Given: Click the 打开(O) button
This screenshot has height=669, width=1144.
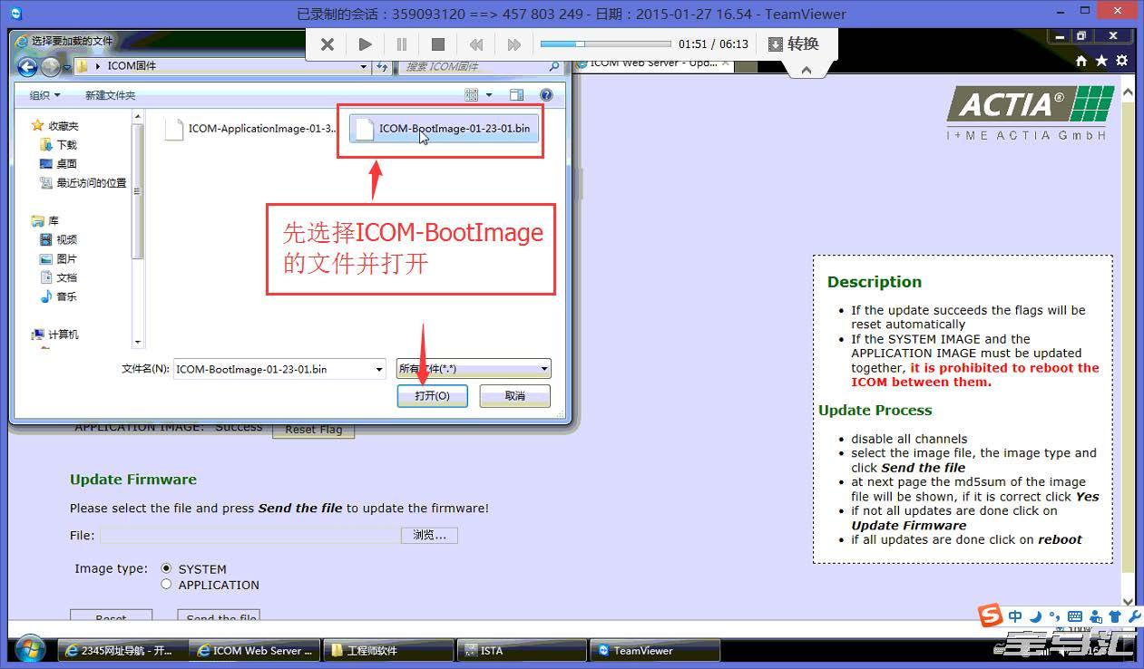Looking at the screenshot, I should point(432,396).
